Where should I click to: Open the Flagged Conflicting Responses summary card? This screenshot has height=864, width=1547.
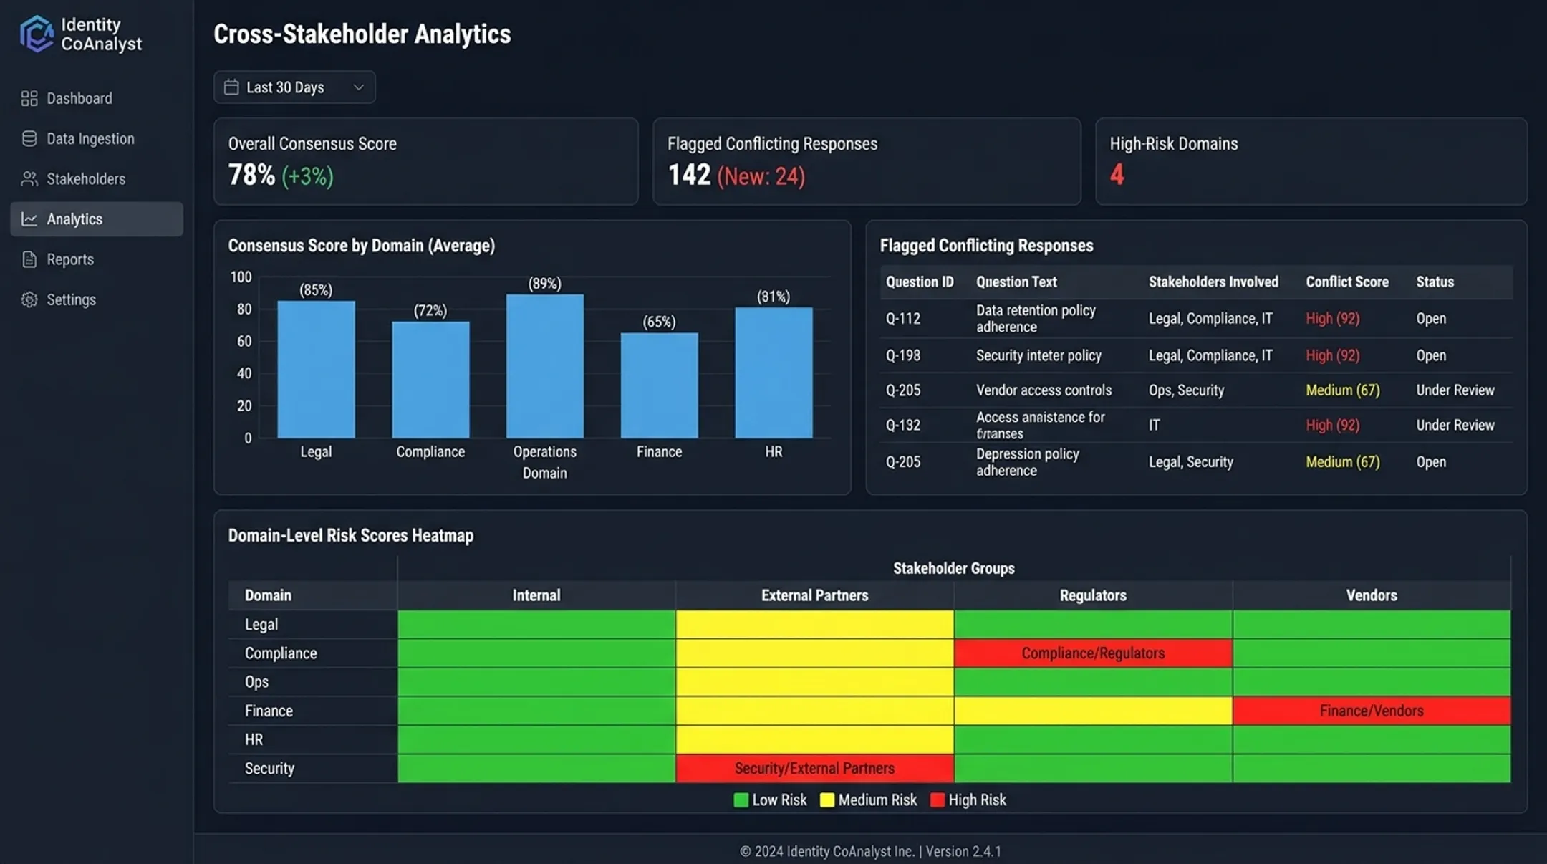coord(867,161)
